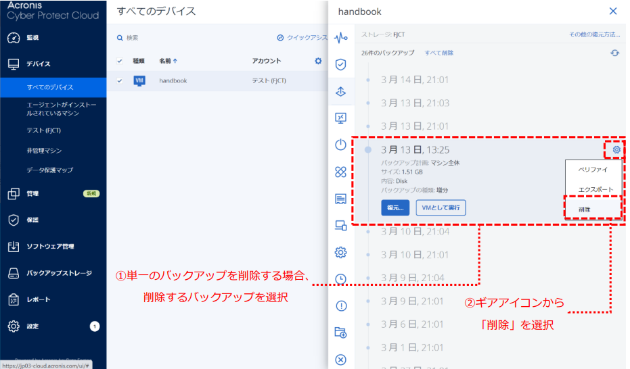Image resolution: width=630 pixels, height=369 pixels.
Task: Click the refresh icon beside backup count
Action: pos(614,53)
